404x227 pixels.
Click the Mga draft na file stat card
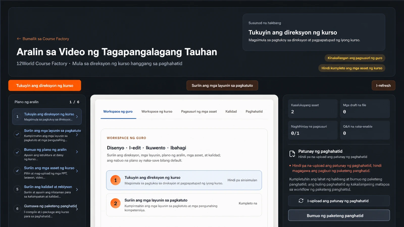click(365, 108)
